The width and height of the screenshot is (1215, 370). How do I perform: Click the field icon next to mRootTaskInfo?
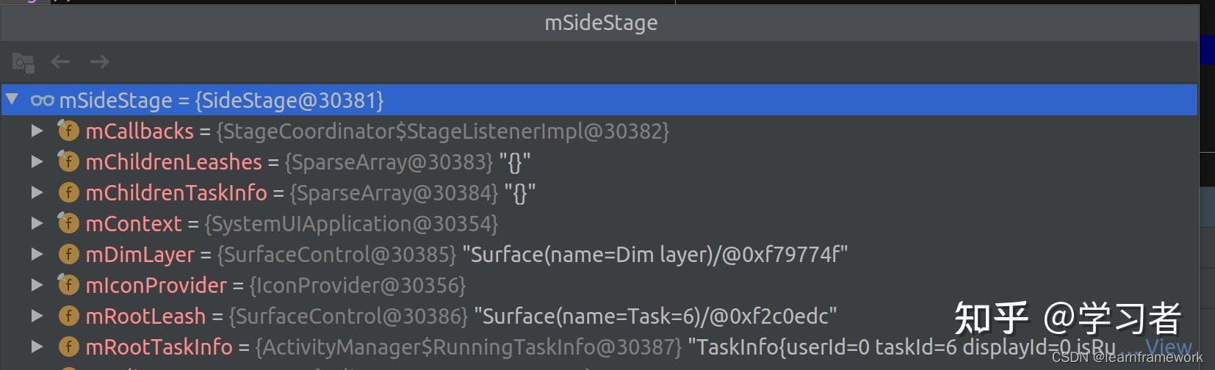68,347
